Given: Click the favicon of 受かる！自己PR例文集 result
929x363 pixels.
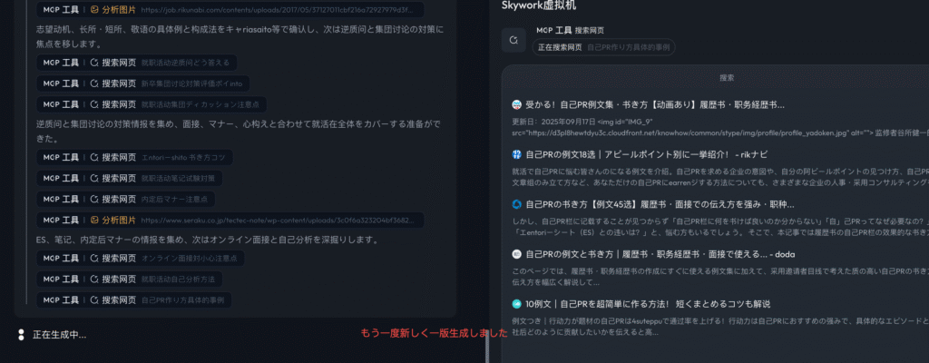Looking at the screenshot, I should [x=517, y=105].
